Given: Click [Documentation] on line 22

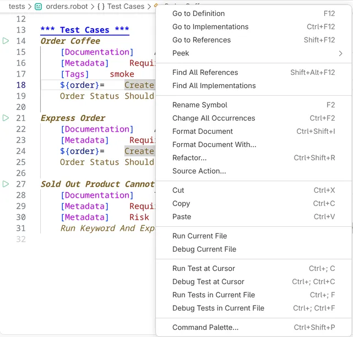Looking at the screenshot, I should point(97,129).
